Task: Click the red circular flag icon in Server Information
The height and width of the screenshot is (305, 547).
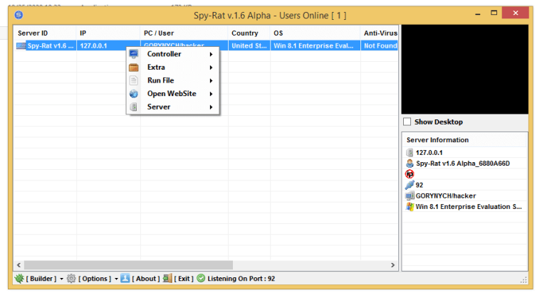Action: 410,174
